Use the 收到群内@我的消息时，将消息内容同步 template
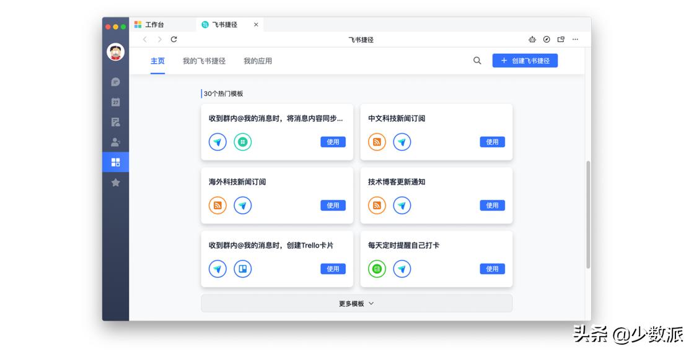 333,142
